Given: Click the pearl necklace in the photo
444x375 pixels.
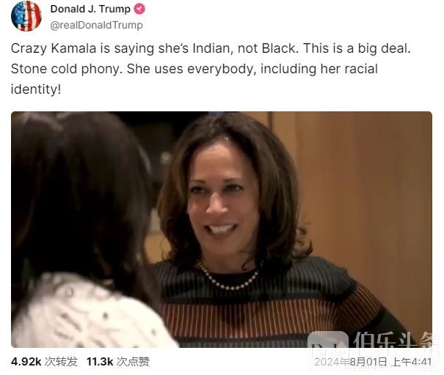Looking at the screenshot, I should pos(228,278).
